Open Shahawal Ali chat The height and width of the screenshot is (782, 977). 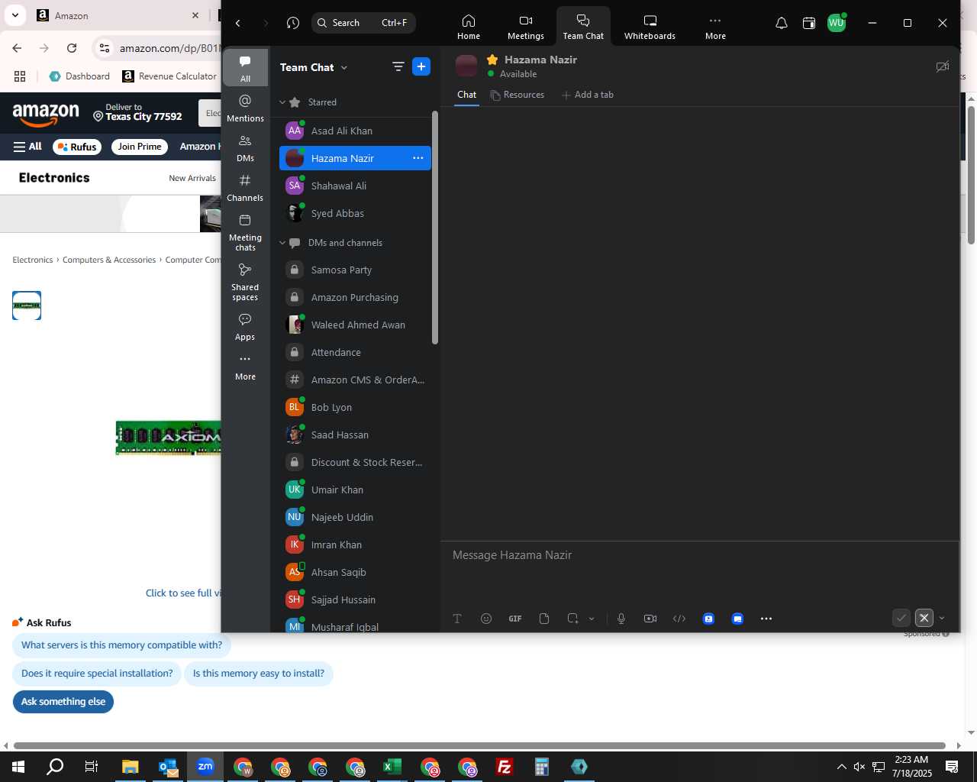click(x=355, y=186)
